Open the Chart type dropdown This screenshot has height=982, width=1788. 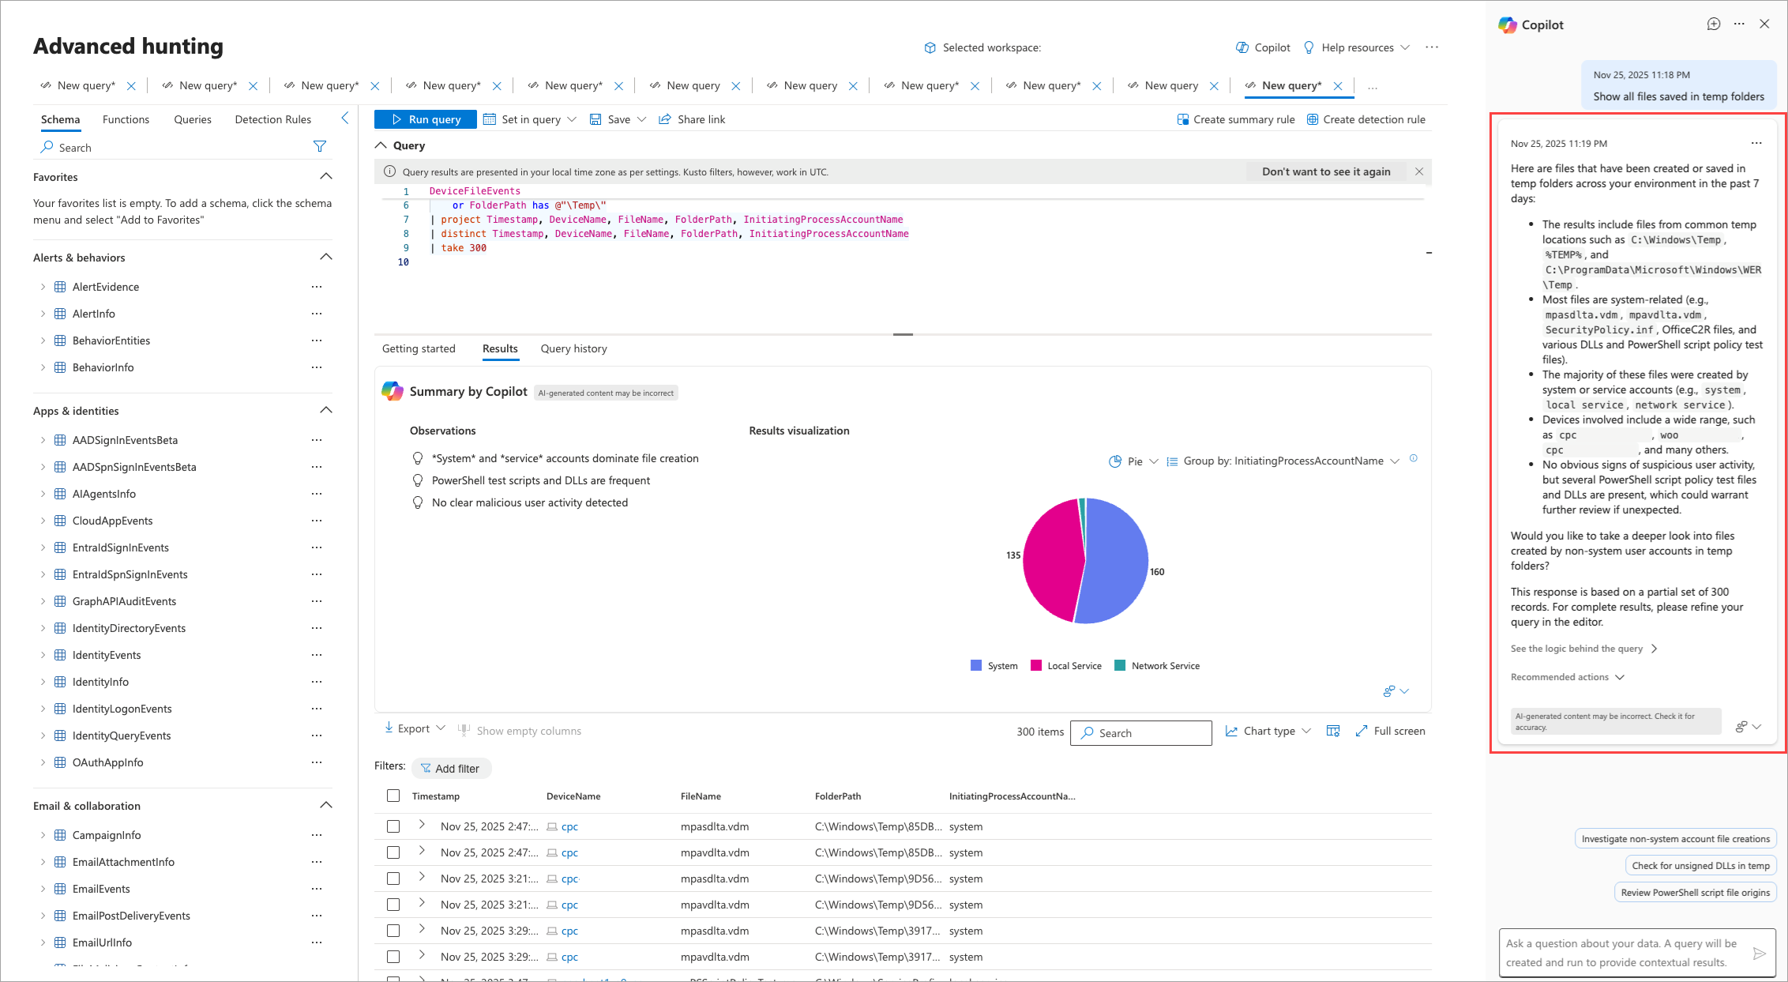pyautogui.click(x=1268, y=731)
